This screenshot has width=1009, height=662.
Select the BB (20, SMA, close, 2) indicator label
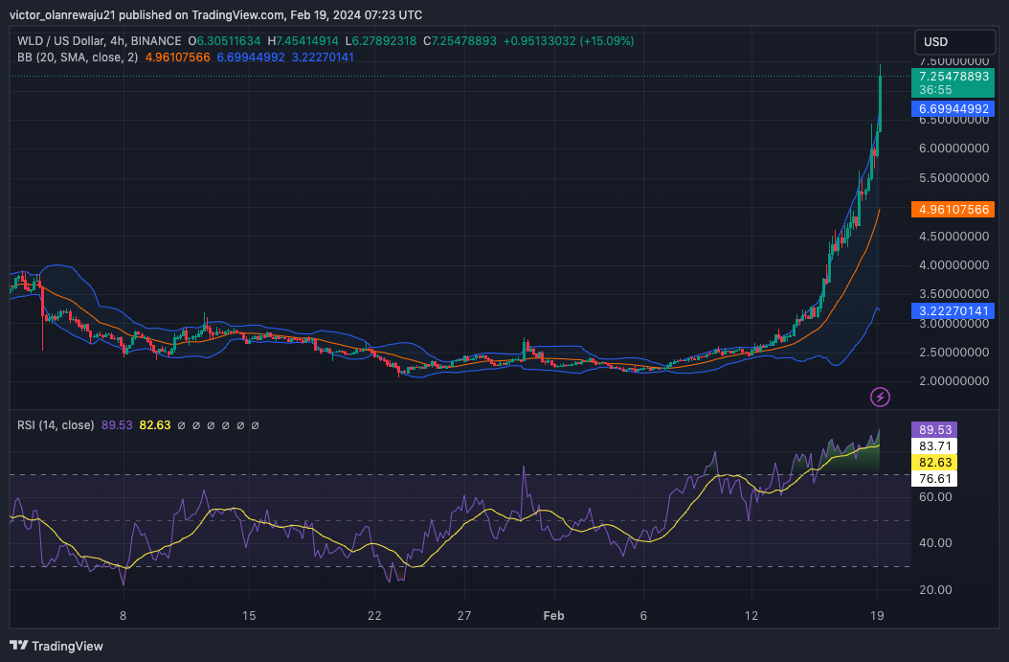coord(78,57)
